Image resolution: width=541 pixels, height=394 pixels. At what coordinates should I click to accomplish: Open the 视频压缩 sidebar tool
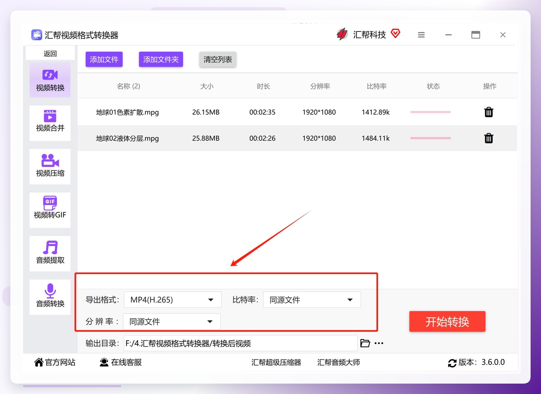tap(50, 167)
